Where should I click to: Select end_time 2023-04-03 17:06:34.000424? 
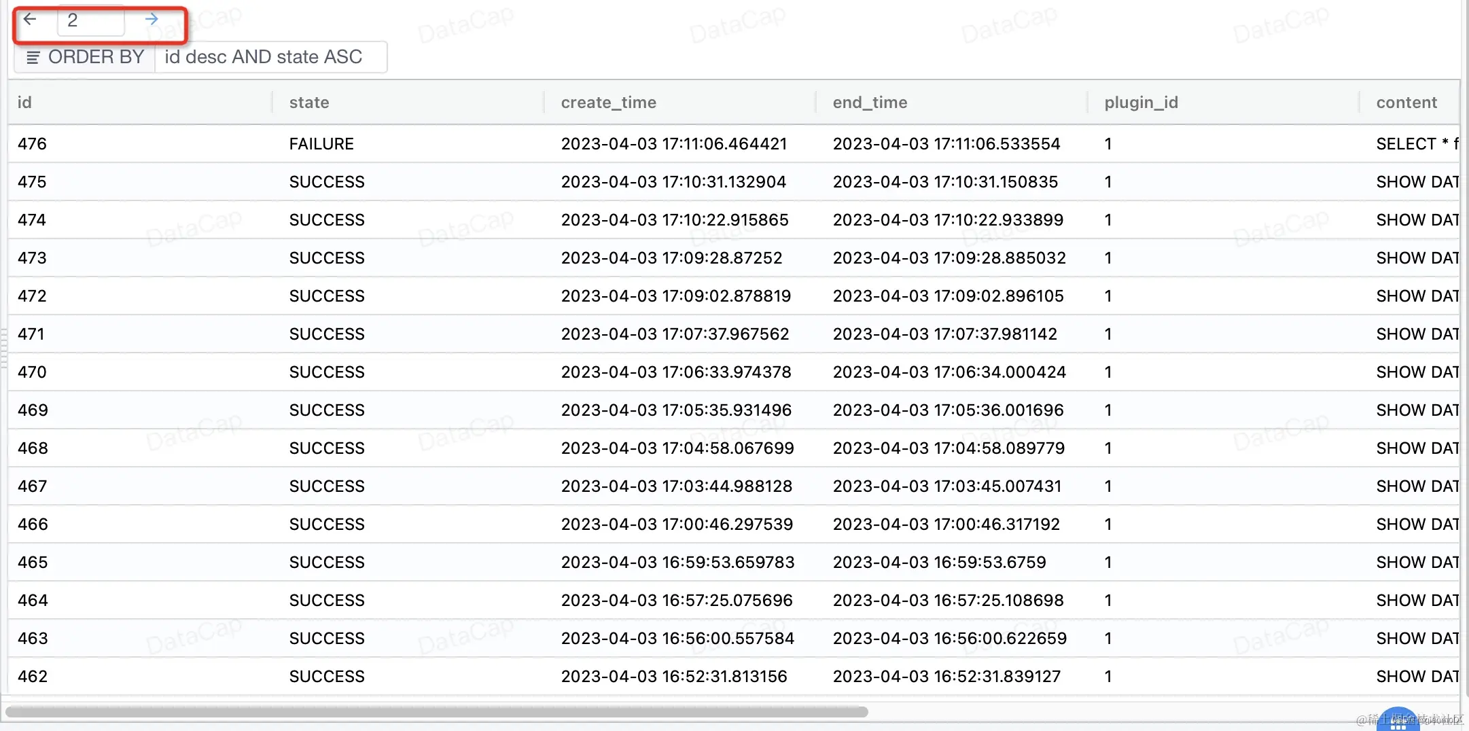coord(950,372)
